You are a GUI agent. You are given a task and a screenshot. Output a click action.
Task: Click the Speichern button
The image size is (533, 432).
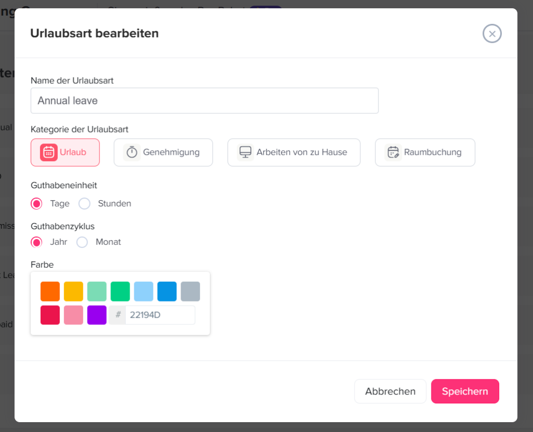465,391
